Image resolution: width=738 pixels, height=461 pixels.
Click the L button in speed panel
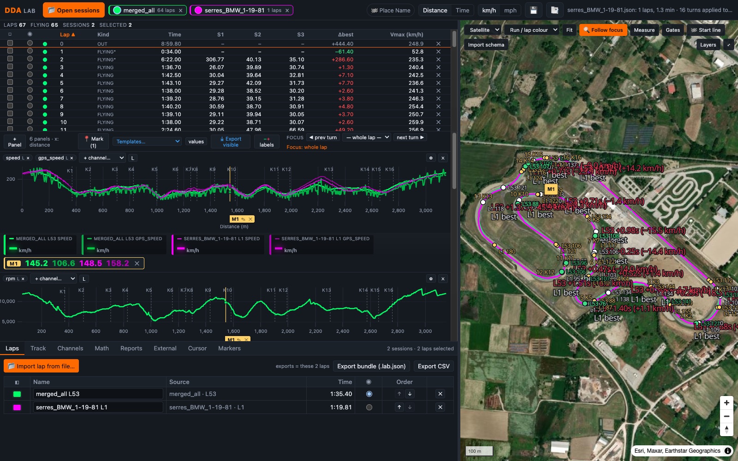[133, 158]
